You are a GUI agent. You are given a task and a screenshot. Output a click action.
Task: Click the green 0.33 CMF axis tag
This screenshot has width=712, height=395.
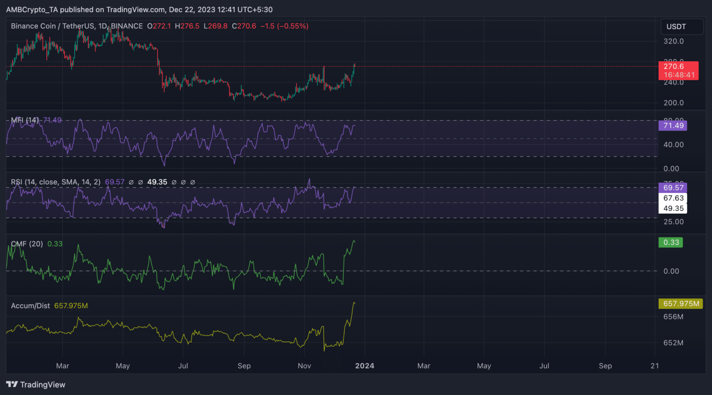point(670,242)
